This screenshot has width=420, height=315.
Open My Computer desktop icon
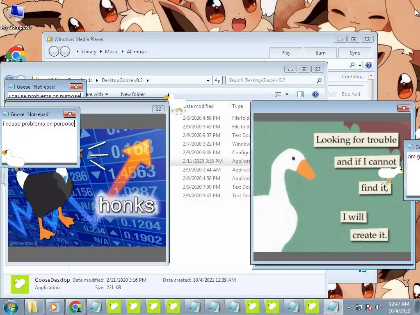[16, 16]
